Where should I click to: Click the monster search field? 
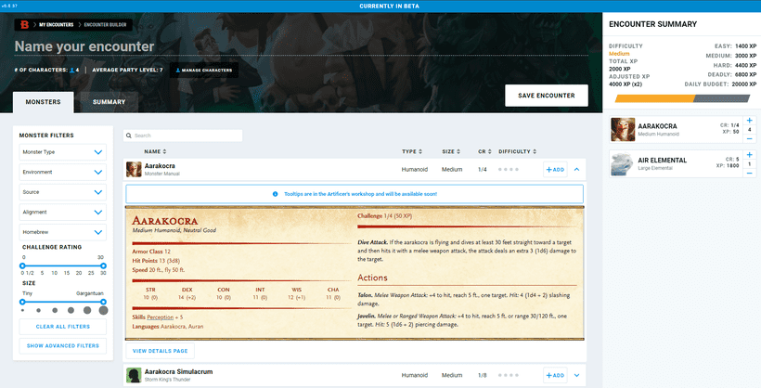[x=183, y=136]
